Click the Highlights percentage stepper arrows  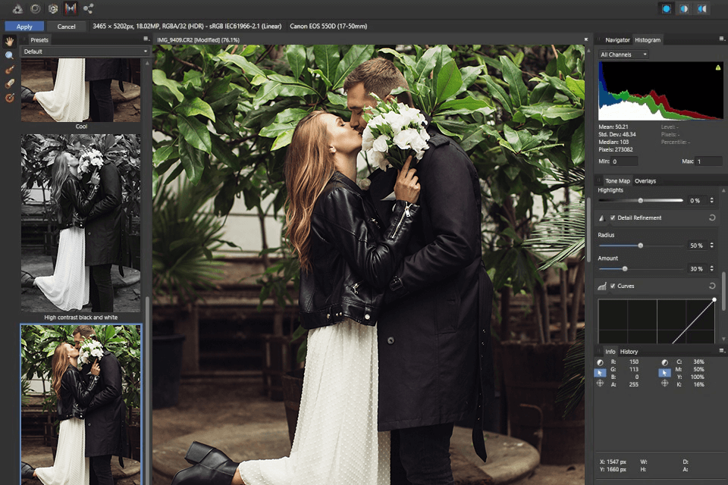pos(712,201)
